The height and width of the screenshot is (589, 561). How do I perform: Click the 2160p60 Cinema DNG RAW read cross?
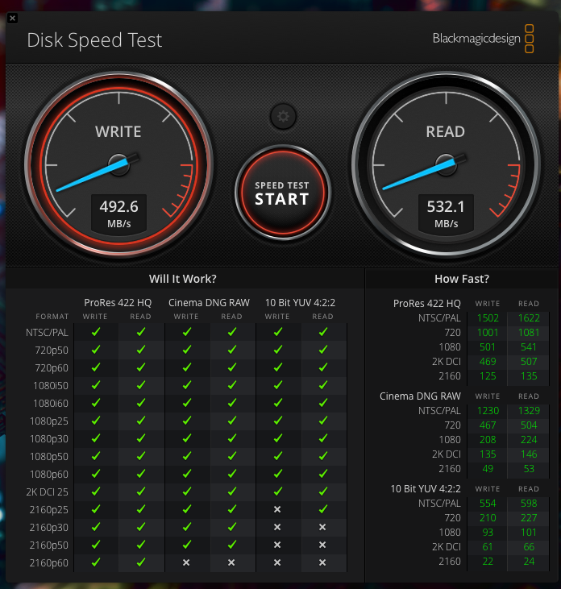[231, 562]
